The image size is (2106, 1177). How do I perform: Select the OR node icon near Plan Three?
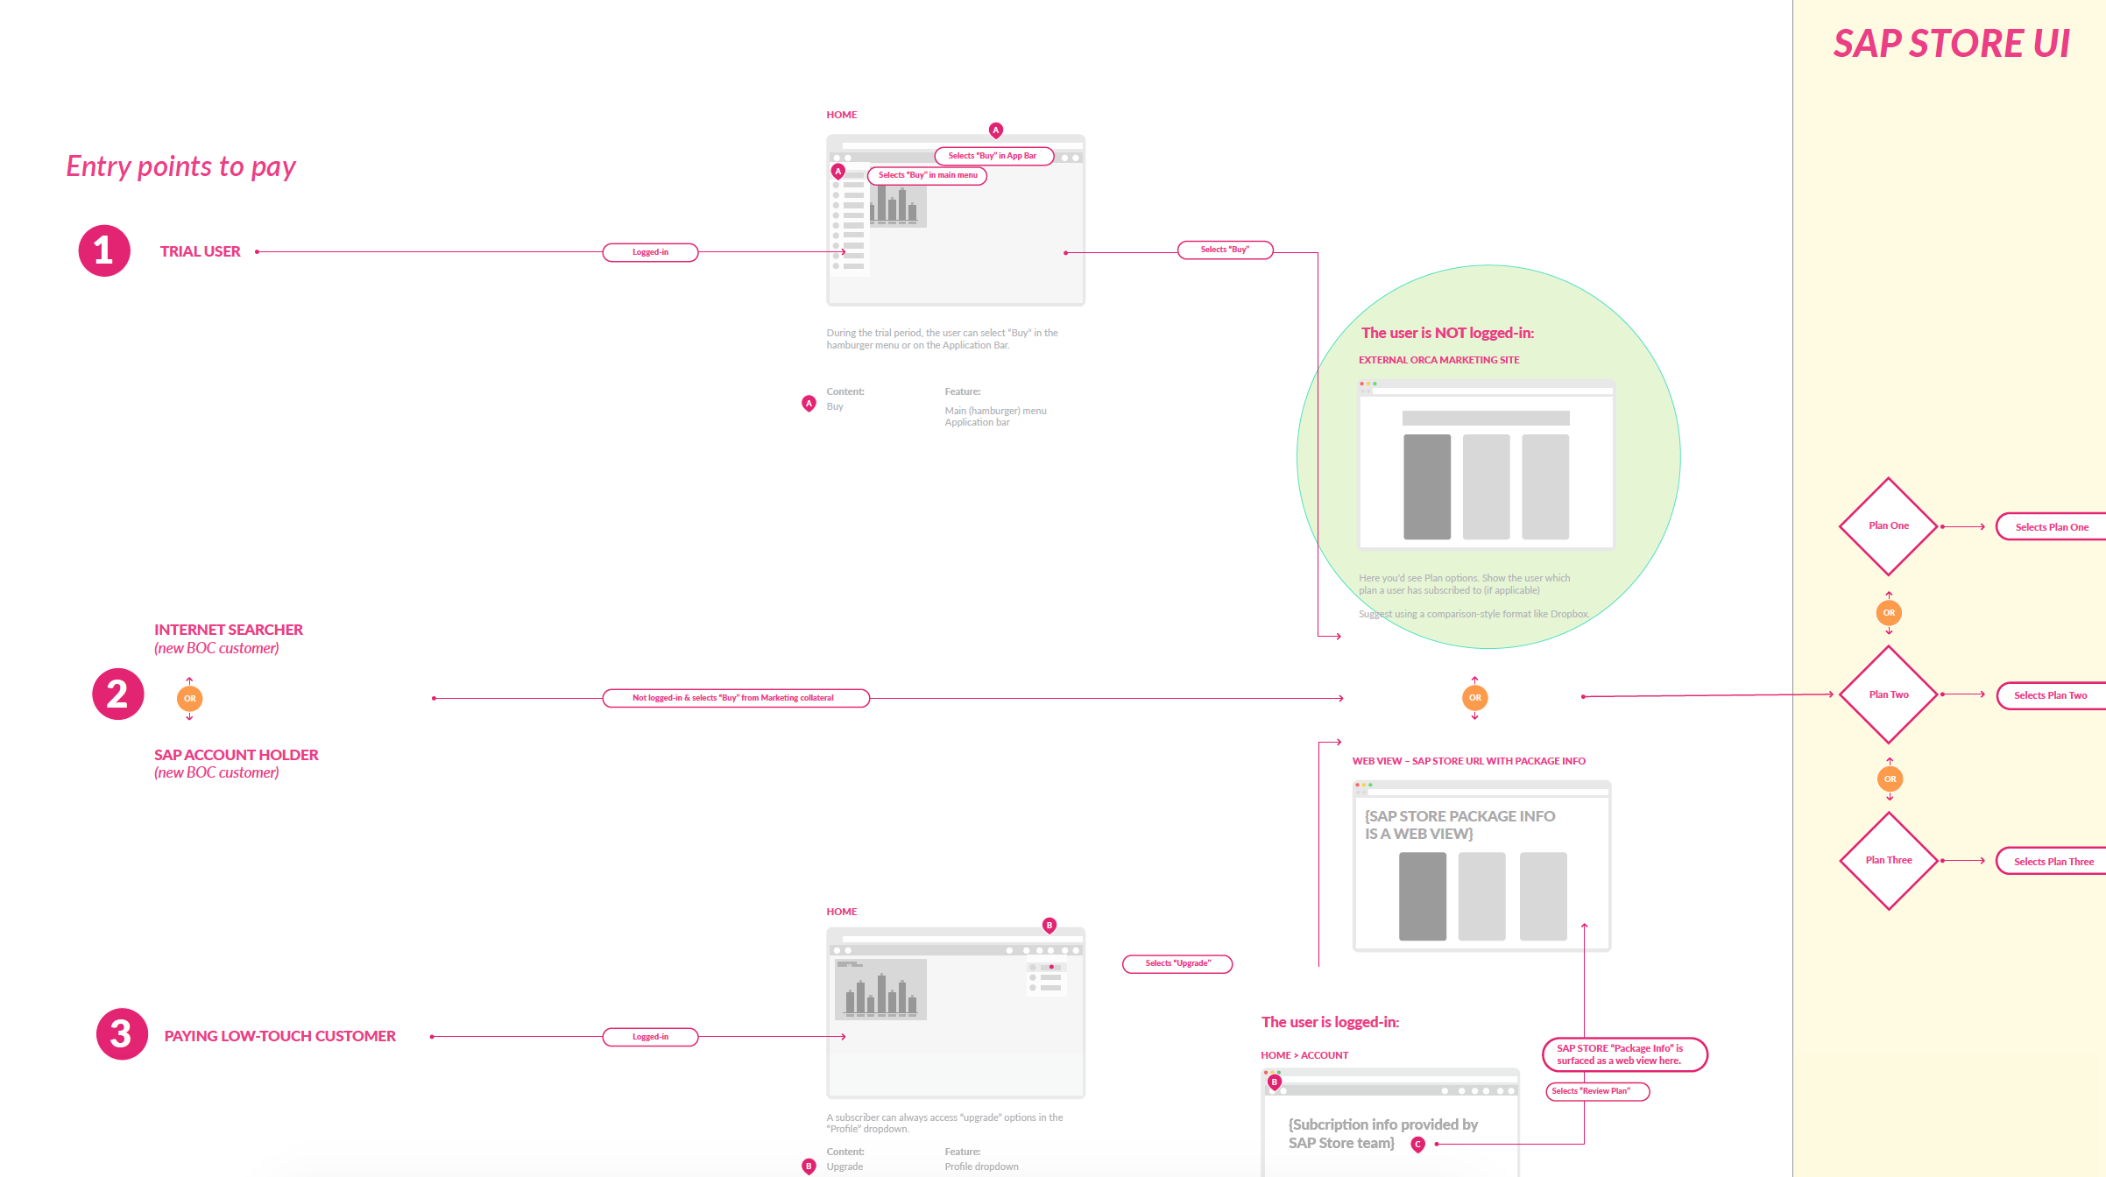(1890, 778)
